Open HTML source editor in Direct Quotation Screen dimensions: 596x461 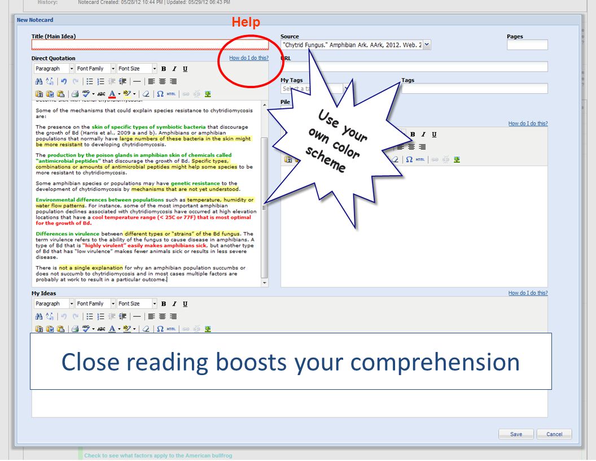coord(172,94)
